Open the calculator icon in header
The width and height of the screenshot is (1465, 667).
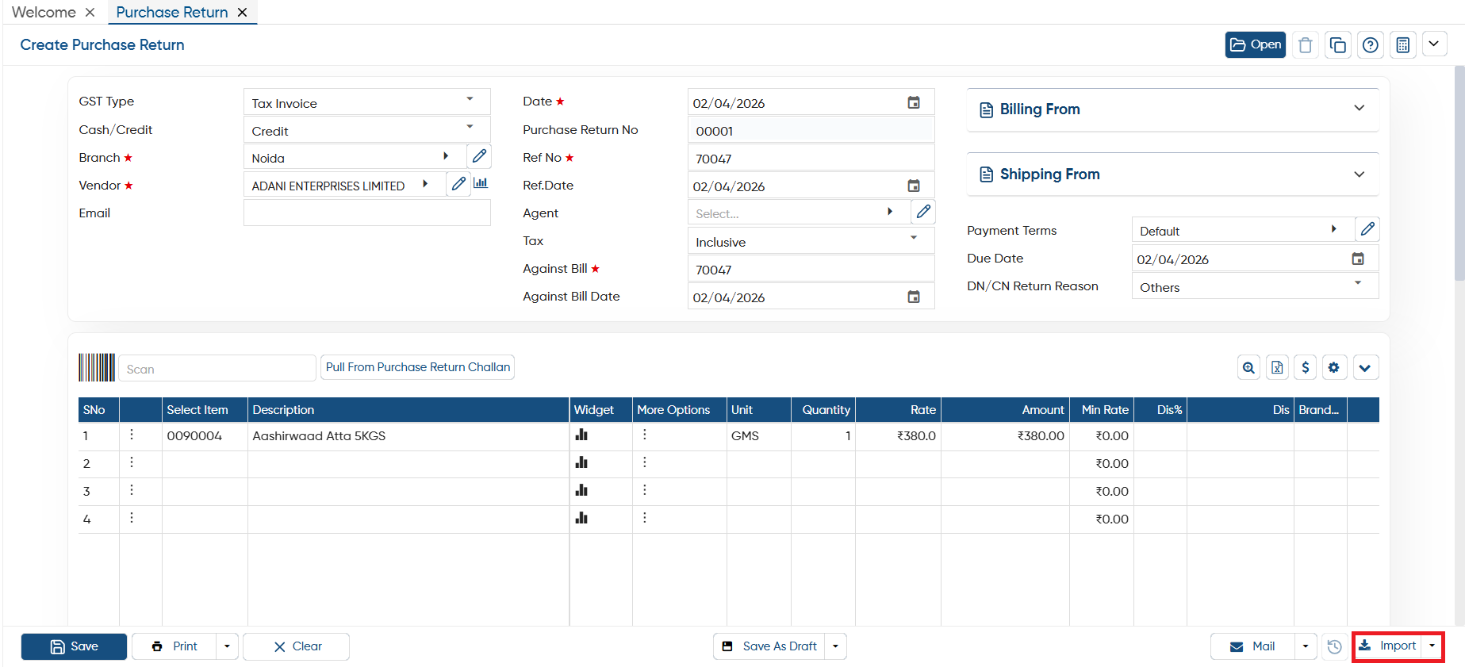point(1402,45)
